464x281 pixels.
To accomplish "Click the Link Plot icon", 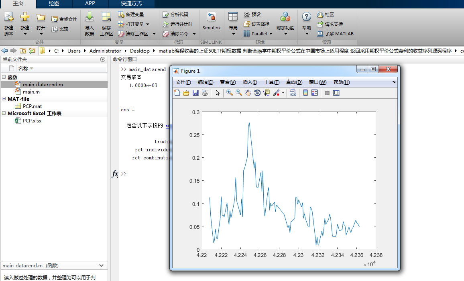I will click(x=293, y=93).
